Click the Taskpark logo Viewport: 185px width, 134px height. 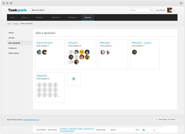pyautogui.click(x=17, y=10)
